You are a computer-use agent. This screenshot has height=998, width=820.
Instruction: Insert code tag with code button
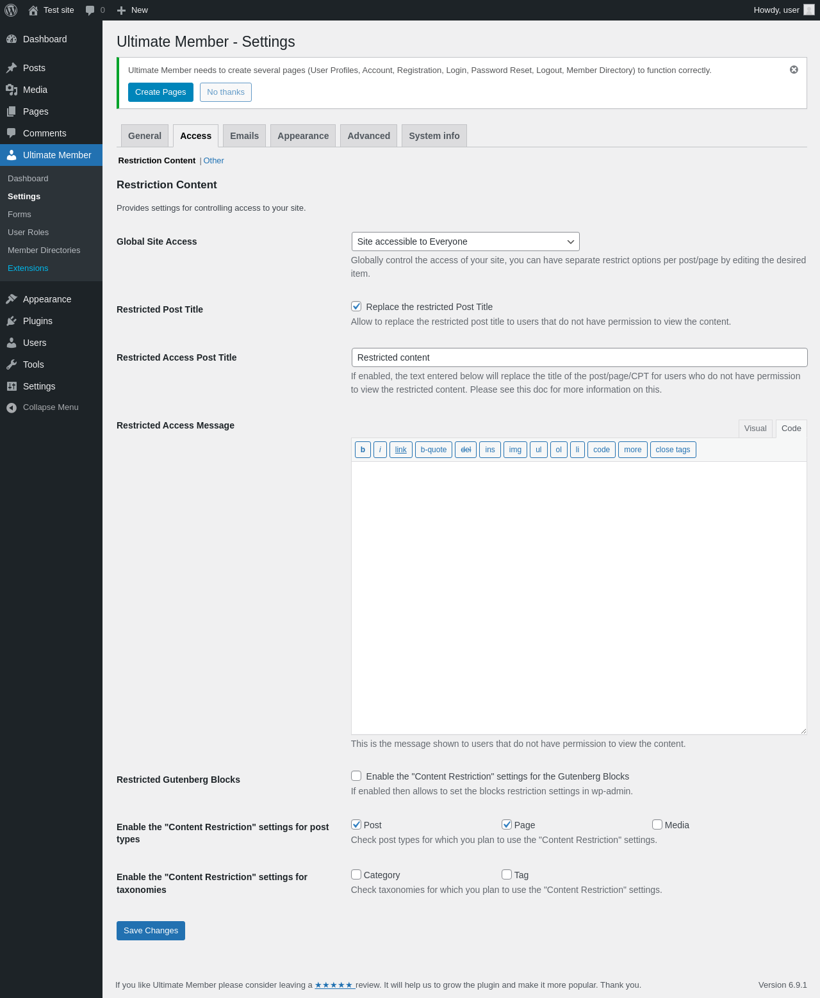pos(602,450)
